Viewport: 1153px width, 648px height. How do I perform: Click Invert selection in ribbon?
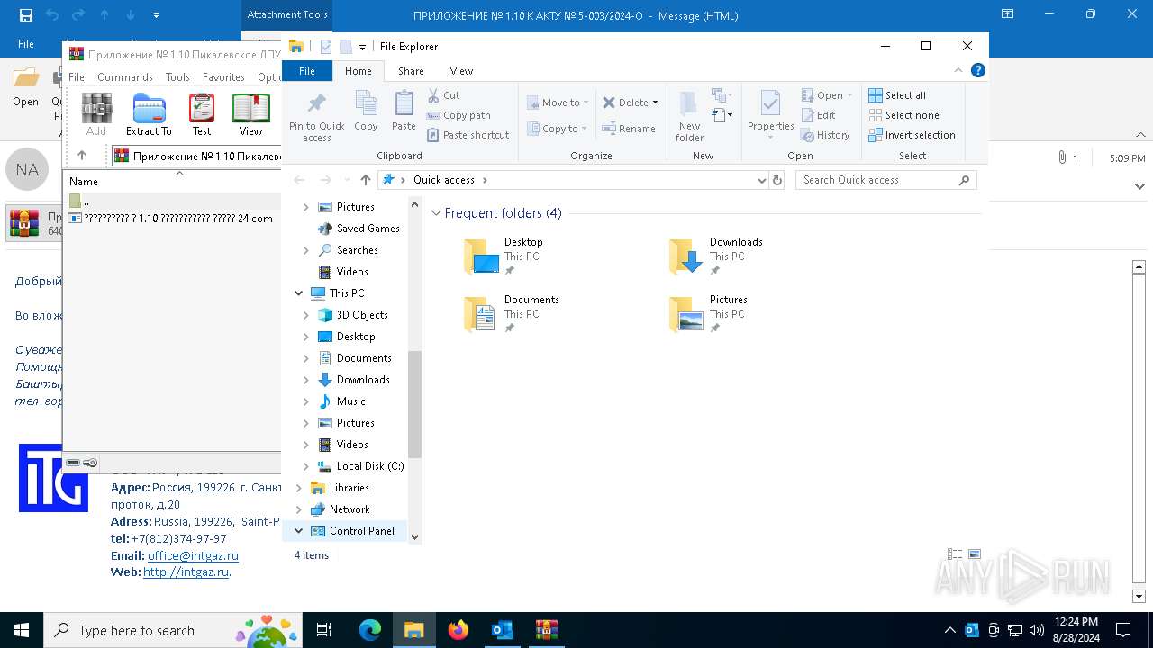(x=912, y=135)
